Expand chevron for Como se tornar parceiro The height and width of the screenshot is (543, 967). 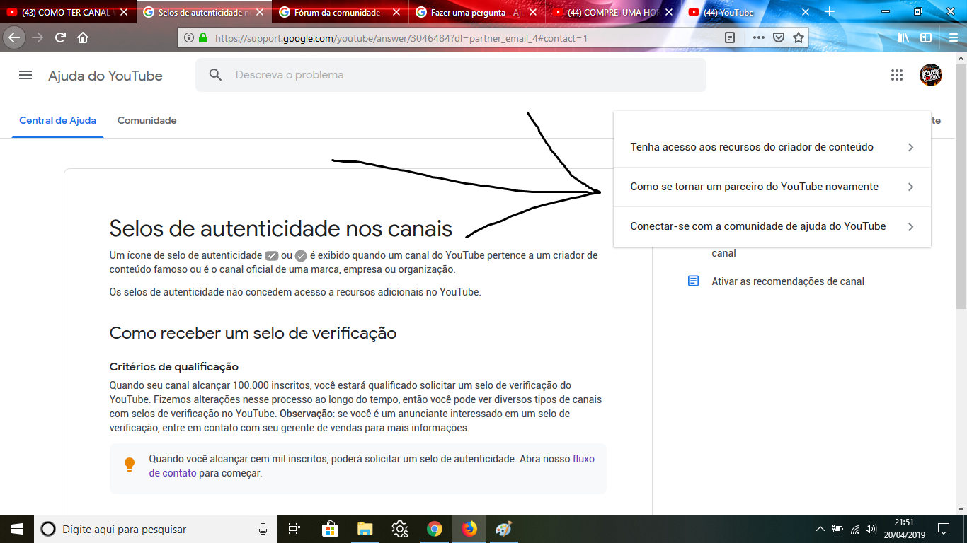[x=910, y=187]
